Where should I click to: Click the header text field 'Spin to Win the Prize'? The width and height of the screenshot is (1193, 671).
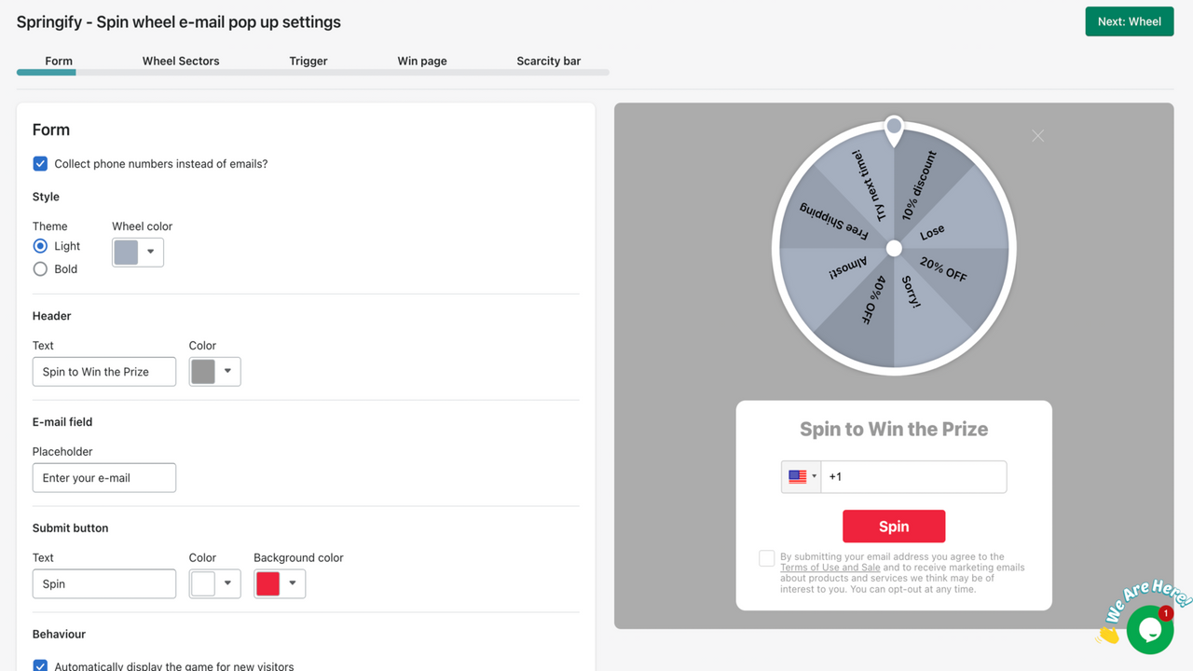click(103, 371)
